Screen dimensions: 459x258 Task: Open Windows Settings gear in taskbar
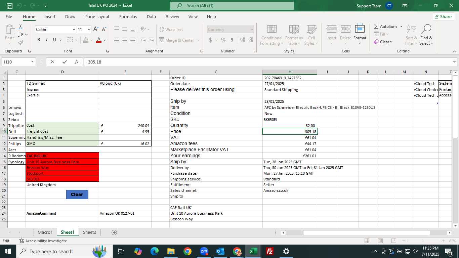pos(286,251)
